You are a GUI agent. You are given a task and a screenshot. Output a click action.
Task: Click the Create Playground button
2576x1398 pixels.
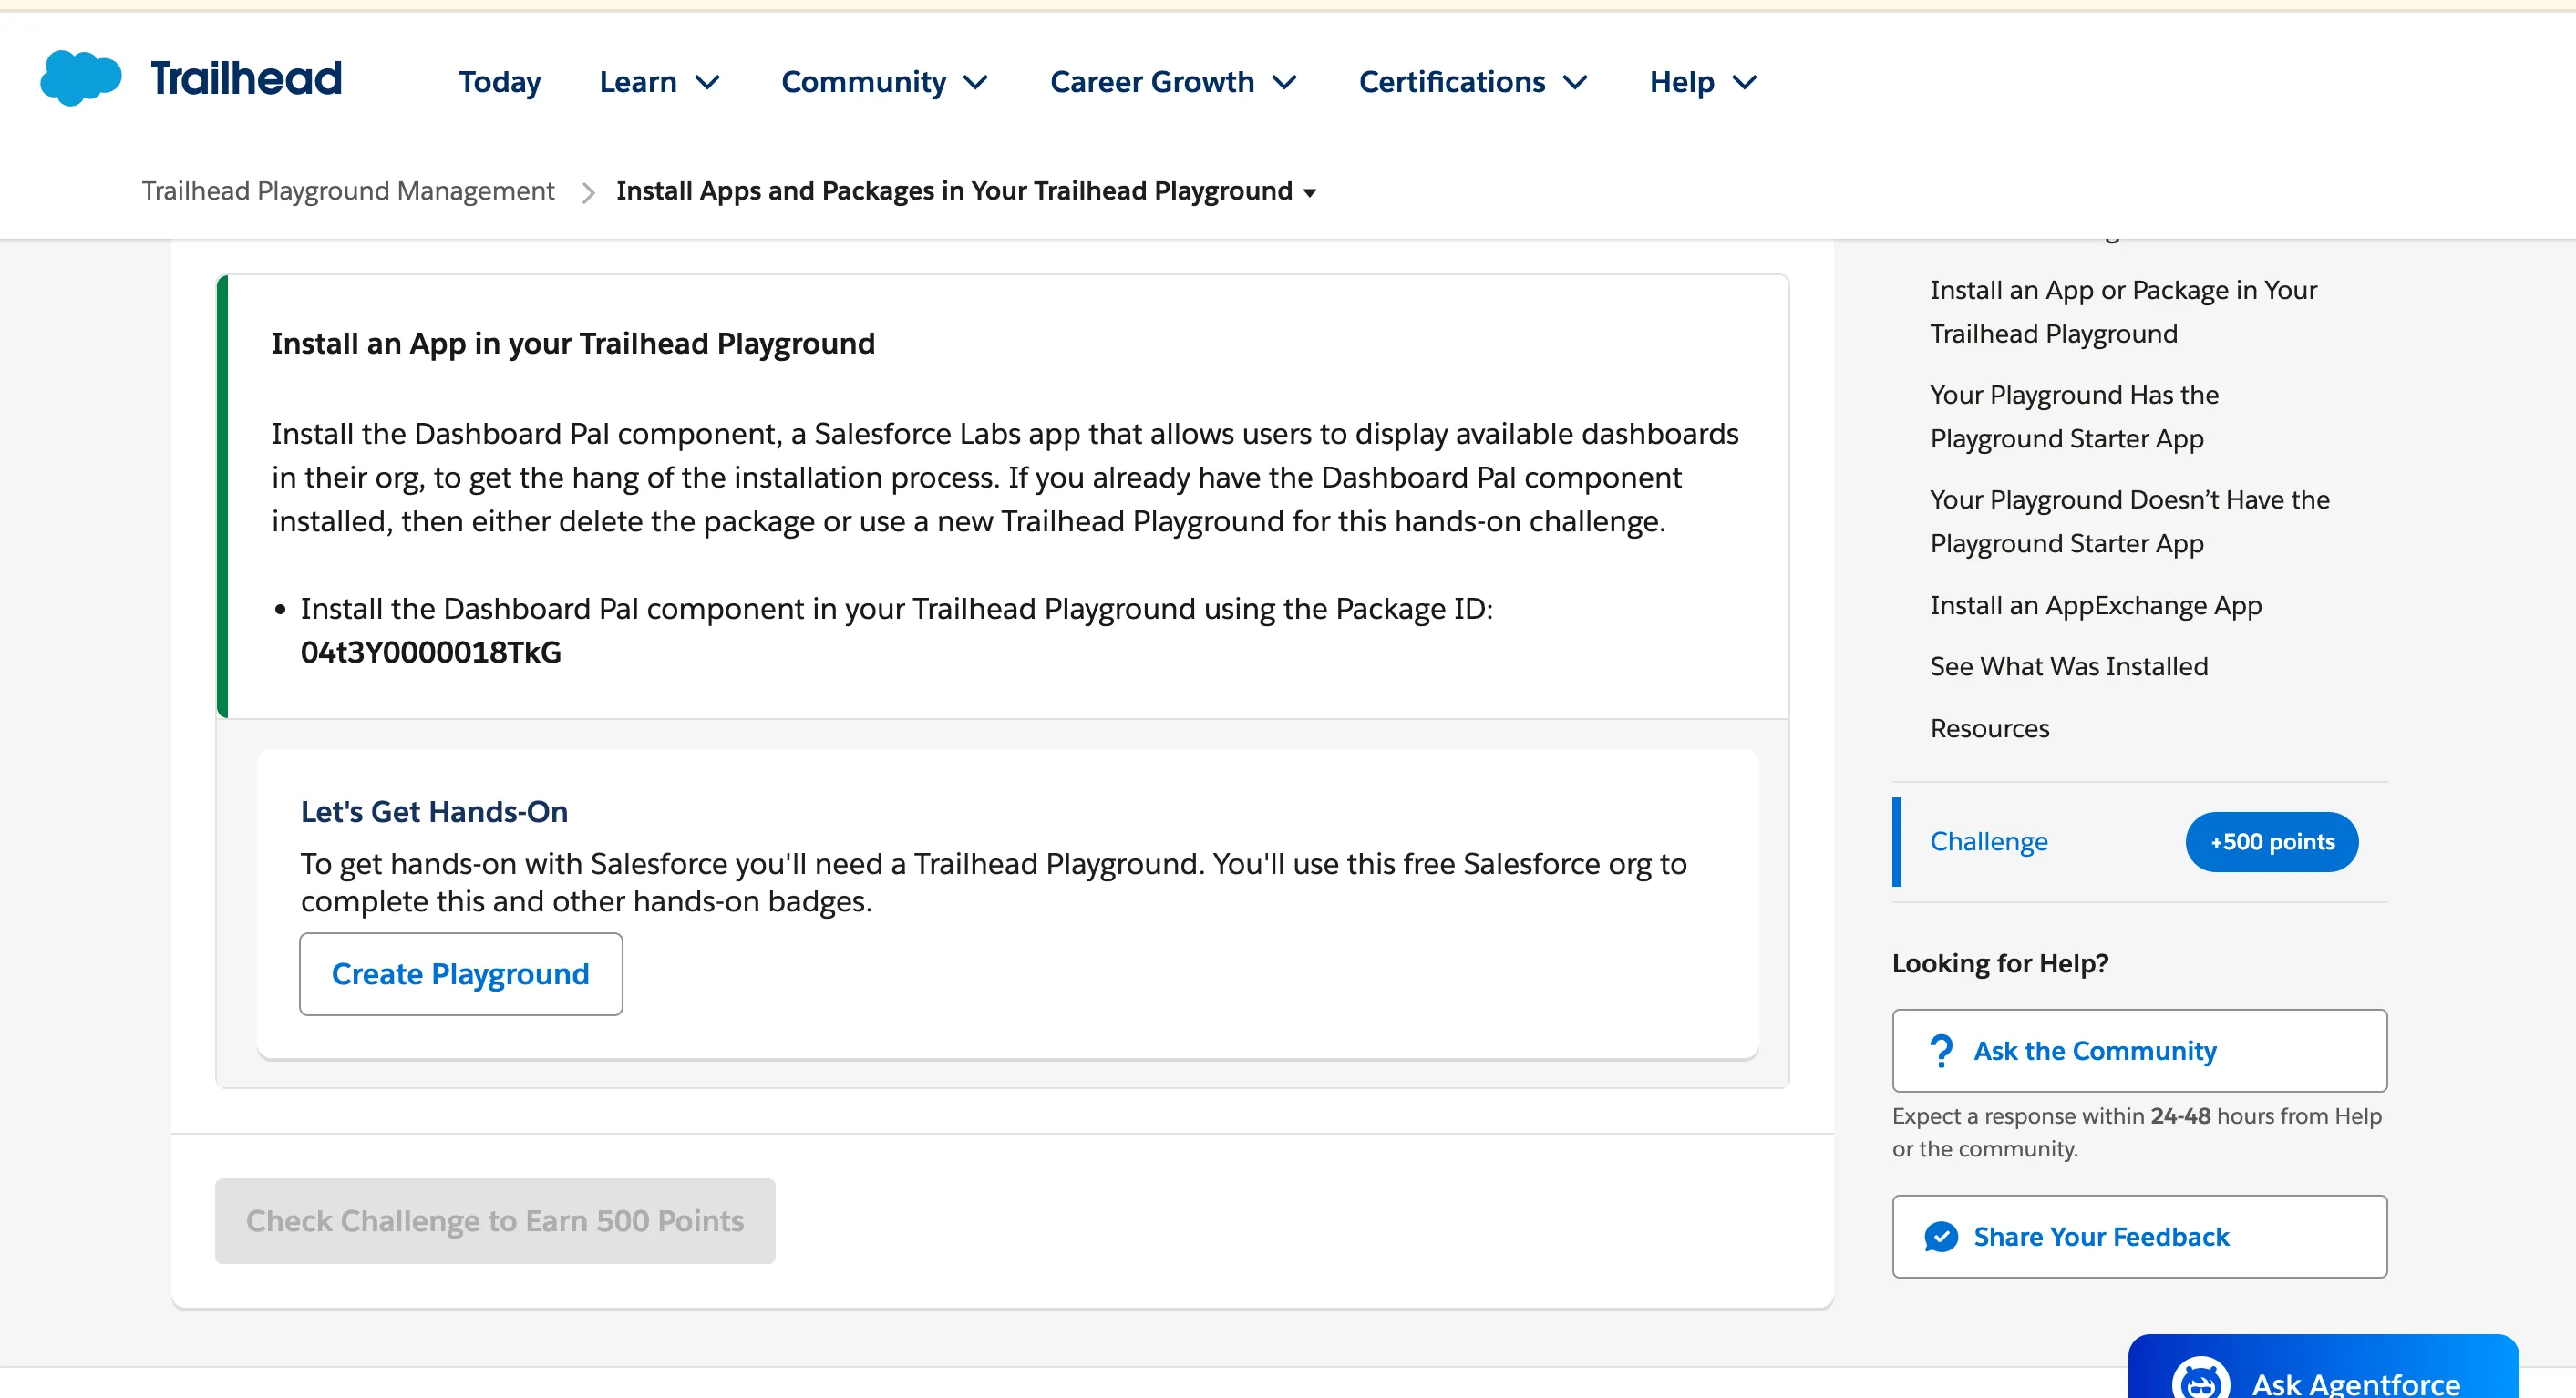(460, 974)
